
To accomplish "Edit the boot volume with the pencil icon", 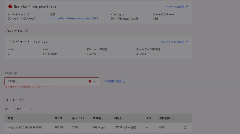I will pyautogui.click(x=185, y=127).
